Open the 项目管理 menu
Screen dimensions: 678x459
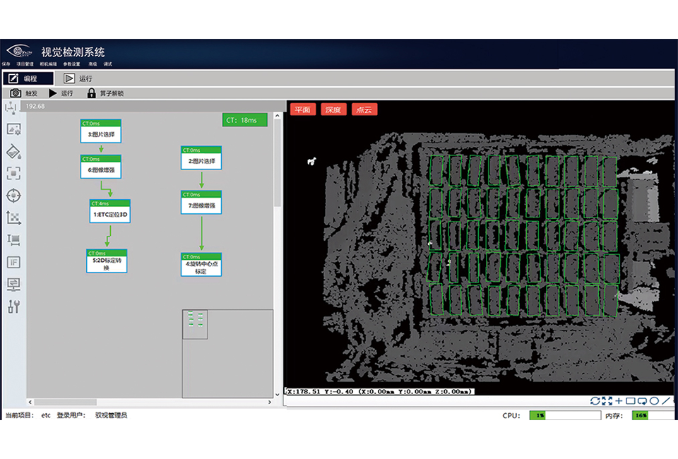pos(25,64)
